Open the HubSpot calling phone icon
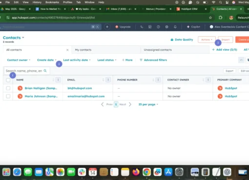 (x=142, y=27)
